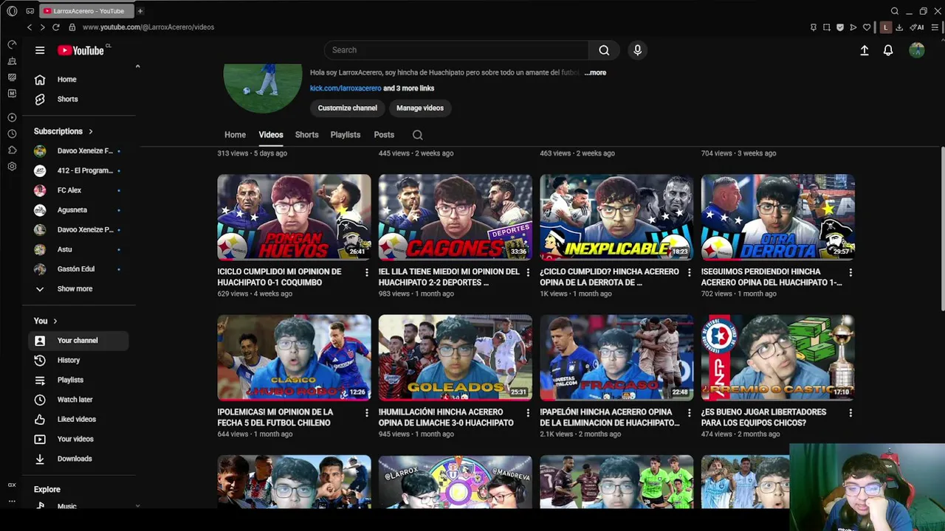Open OTRA DERROTA video thumbnail
Viewport: 945px width, 531px height.
[778, 217]
